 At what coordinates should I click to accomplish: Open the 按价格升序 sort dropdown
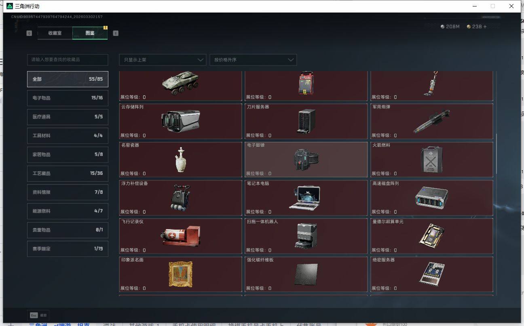coord(253,60)
